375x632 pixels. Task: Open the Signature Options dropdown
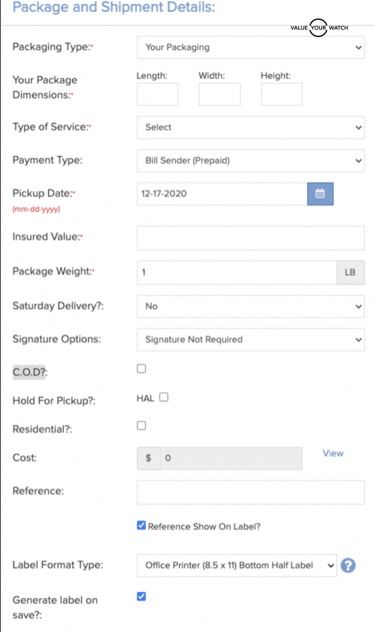point(250,339)
